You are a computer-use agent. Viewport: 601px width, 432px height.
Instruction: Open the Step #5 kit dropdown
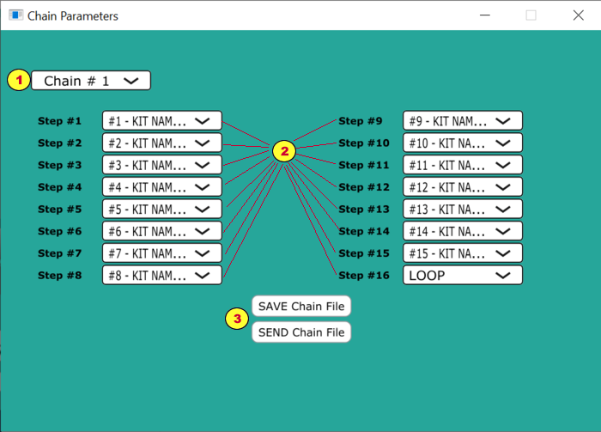coord(162,210)
